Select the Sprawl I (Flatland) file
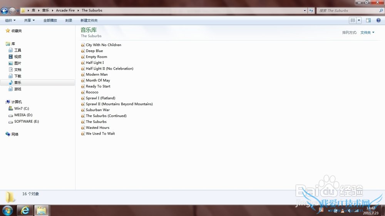The width and height of the screenshot is (385, 216). click(x=98, y=98)
